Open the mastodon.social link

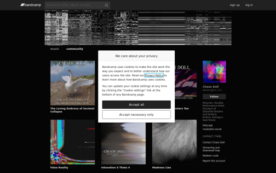(212, 129)
